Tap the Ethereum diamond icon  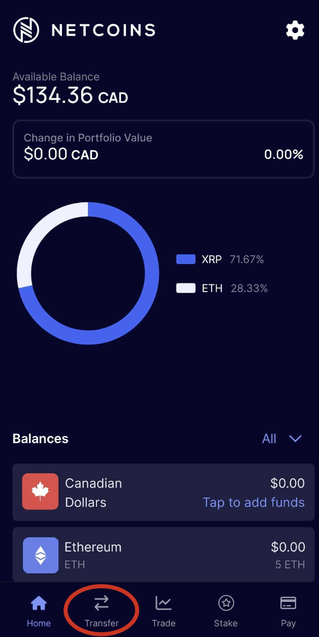coord(41,555)
